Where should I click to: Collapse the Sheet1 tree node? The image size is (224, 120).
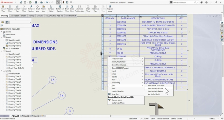tap(1, 37)
